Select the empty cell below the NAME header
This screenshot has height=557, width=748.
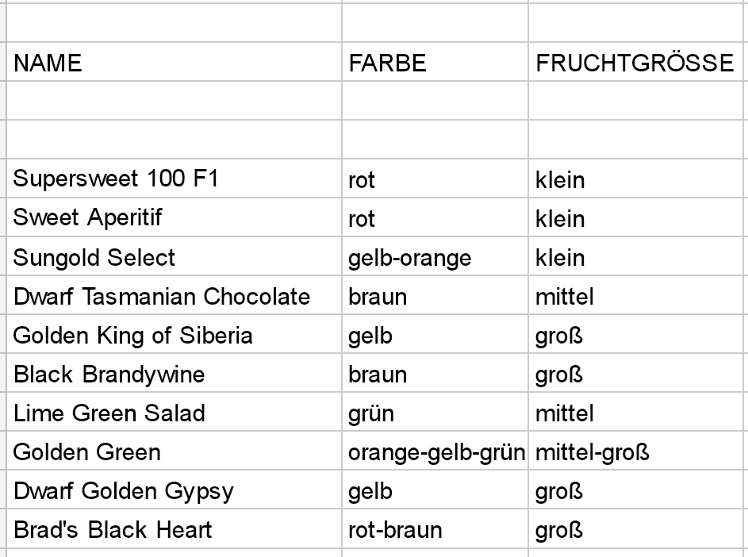click(x=175, y=101)
